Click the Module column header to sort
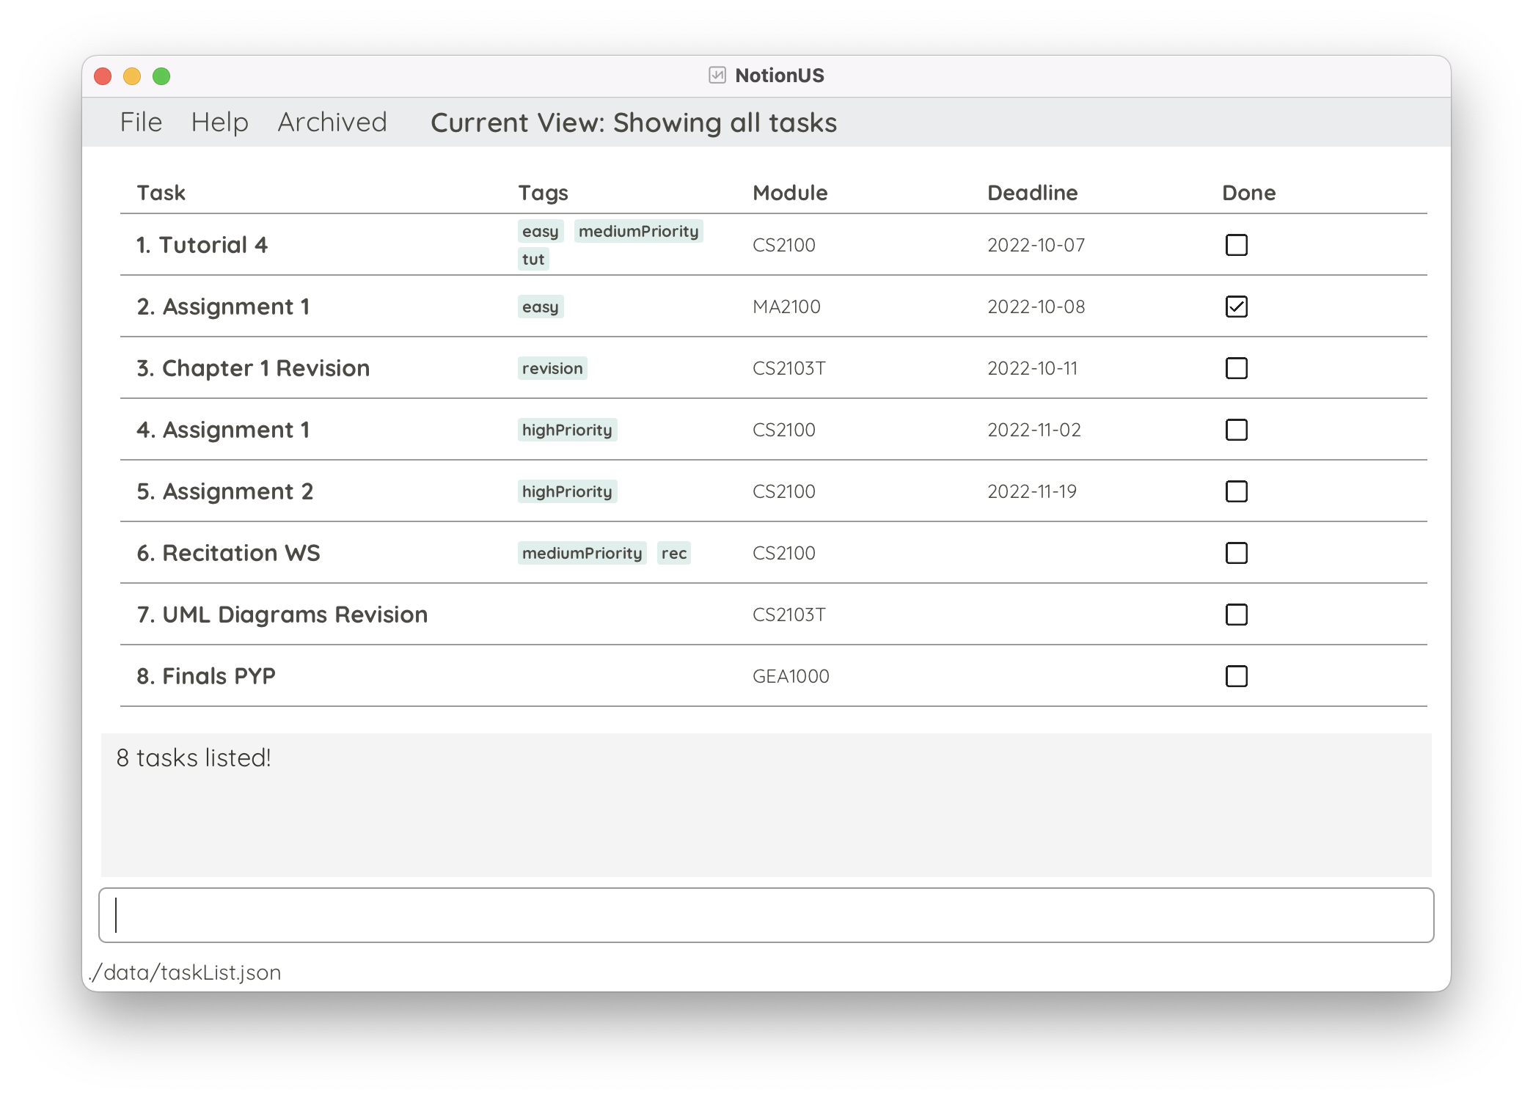 pyautogui.click(x=788, y=191)
